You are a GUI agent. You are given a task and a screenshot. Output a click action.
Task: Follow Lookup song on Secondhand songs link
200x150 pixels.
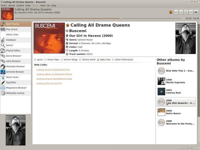54,79
